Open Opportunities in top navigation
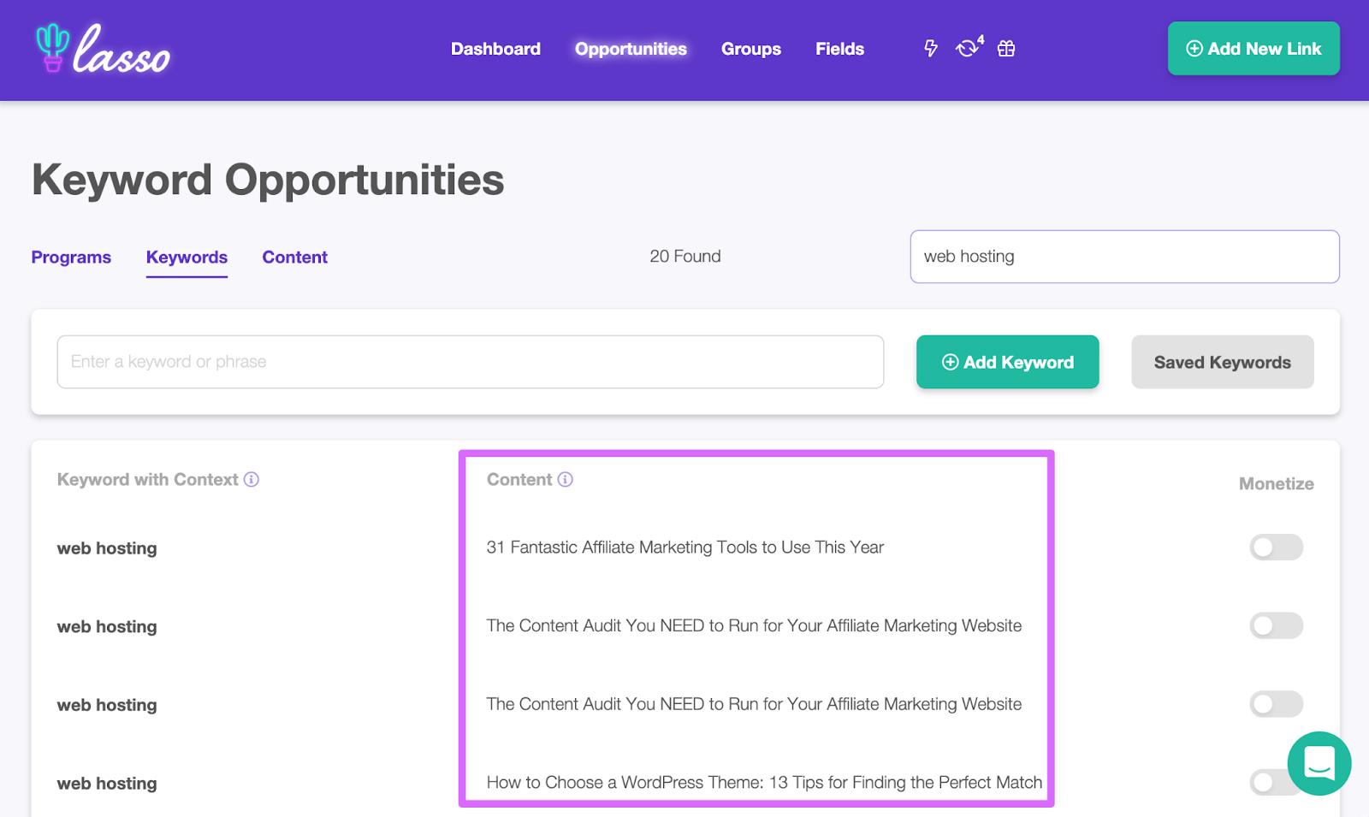Image resolution: width=1369 pixels, height=817 pixels. click(x=631, y=49)
